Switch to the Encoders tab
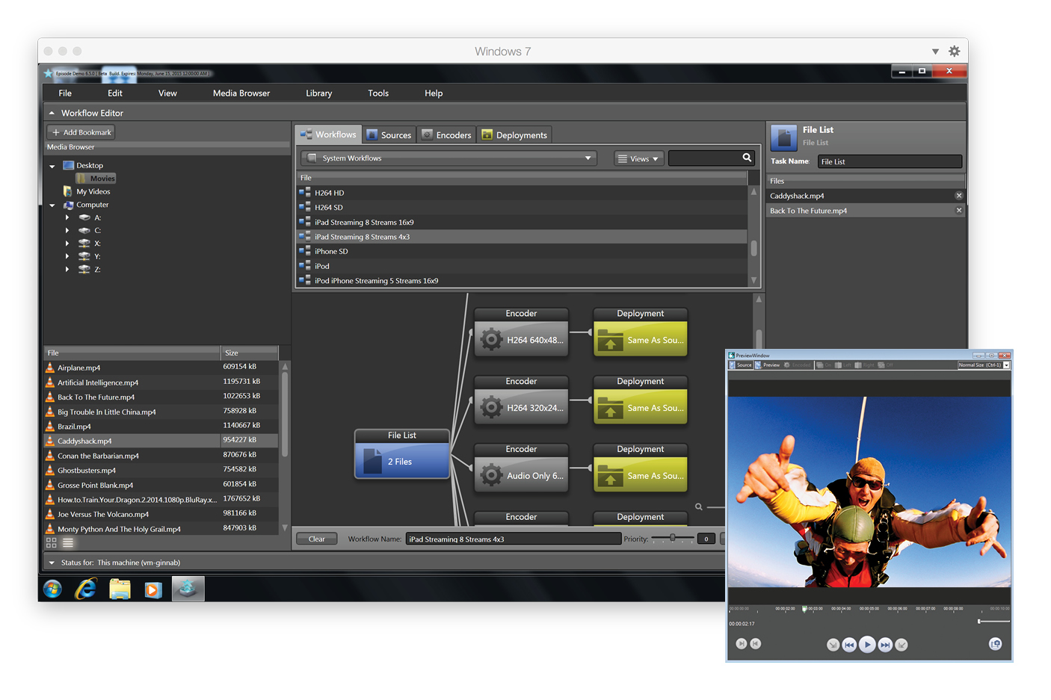The width and height of the screenshot is (1051, 700). click(x=447, y=134)
